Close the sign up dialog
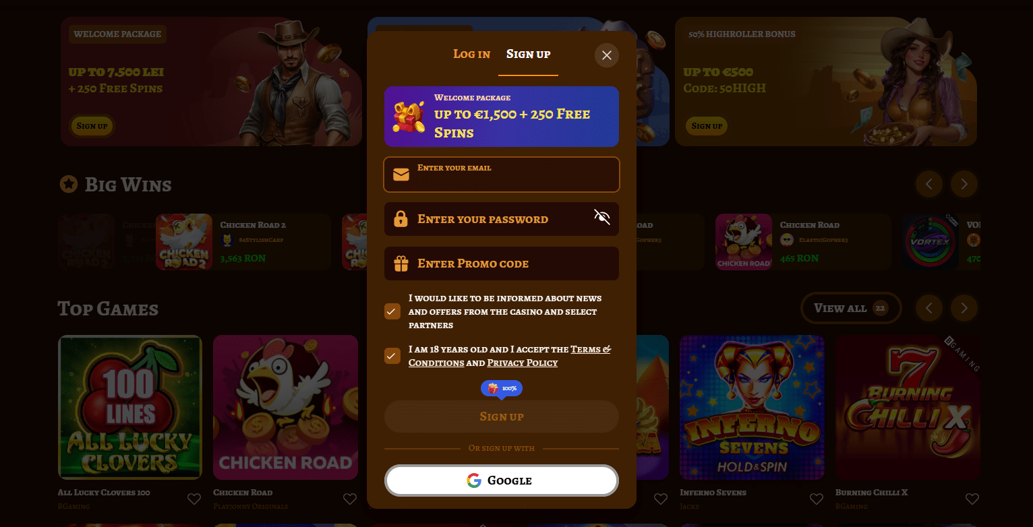Image resolution: width=1033 pixels, height=527 pixels. [x=606, y=55]
